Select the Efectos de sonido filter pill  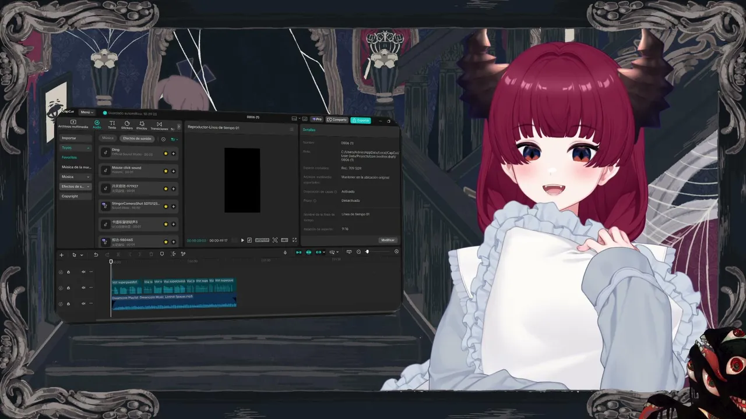coord(137,139)
